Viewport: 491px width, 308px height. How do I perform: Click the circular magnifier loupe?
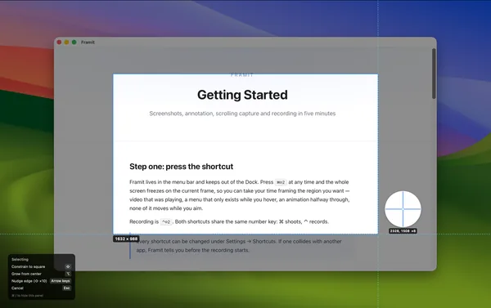point(403,209)
